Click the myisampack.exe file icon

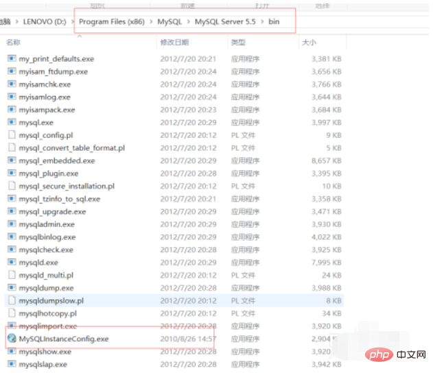coord(12,110)
